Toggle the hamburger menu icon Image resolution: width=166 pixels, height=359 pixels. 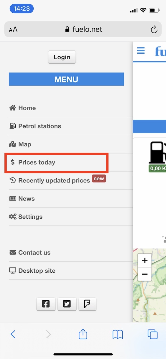[141, 51]
